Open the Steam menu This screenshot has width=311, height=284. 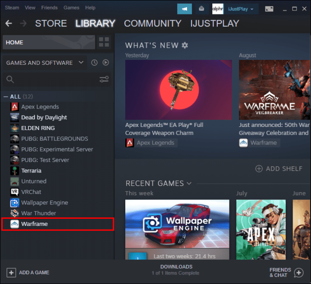pyautogui.click(x=12, y=8)
